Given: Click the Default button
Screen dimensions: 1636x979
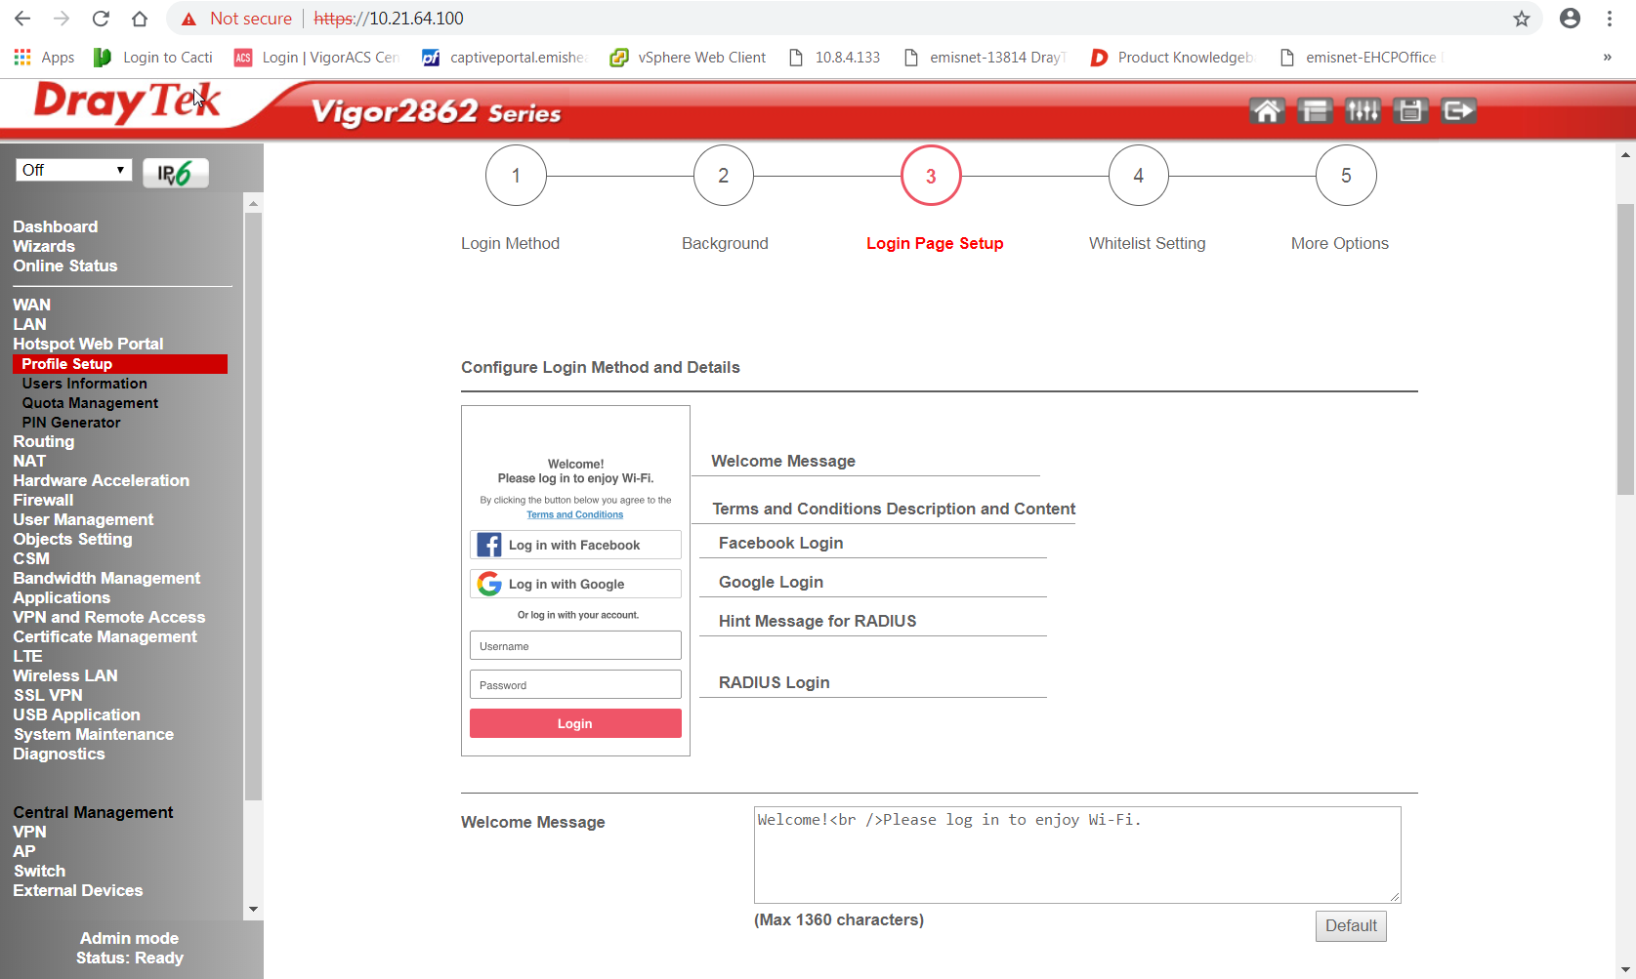Looking at the screenshot, I should tap(1350, 926).
